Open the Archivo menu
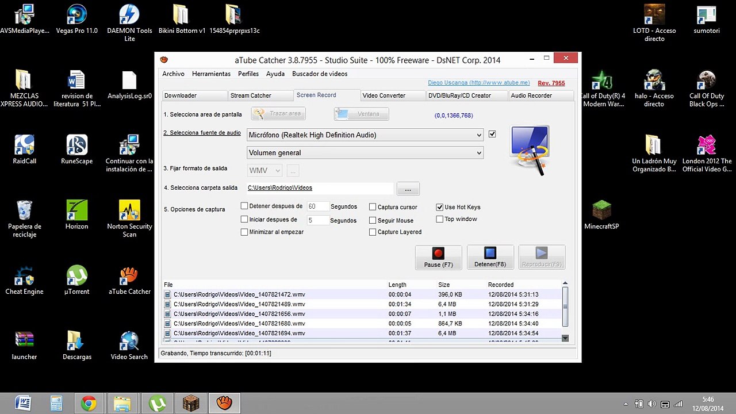This screenshot has height=414, width=736. [173, 74]
